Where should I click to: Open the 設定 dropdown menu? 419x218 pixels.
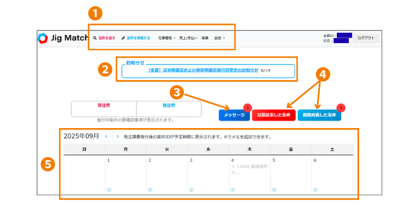point(219,39)
